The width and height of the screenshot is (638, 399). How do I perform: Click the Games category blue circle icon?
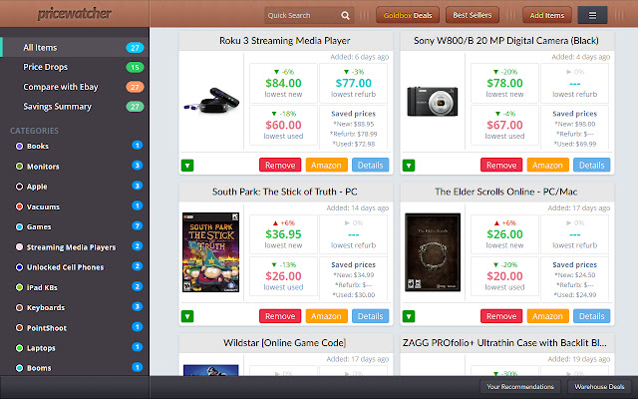(19, 226)
